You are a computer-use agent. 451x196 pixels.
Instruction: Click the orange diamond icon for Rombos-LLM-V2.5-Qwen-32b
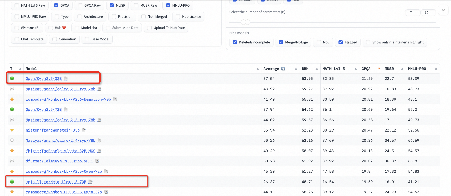(x=12, y=192)
